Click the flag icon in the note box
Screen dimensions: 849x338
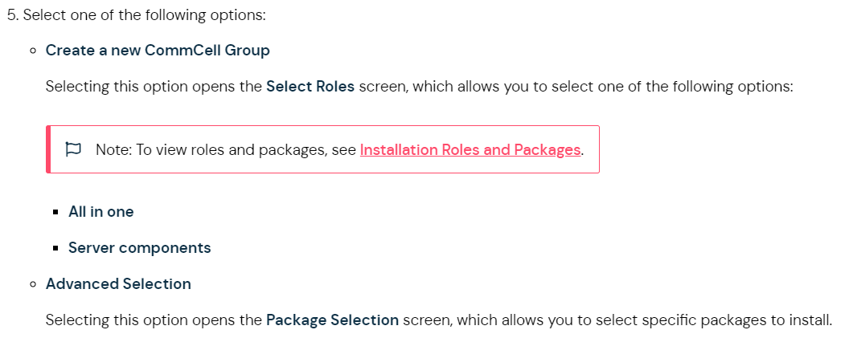(72, 149)
